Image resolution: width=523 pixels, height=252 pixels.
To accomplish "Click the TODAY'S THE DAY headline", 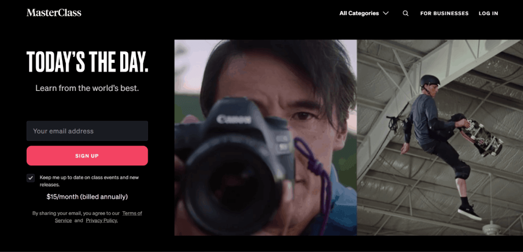I will coord(87,62).
